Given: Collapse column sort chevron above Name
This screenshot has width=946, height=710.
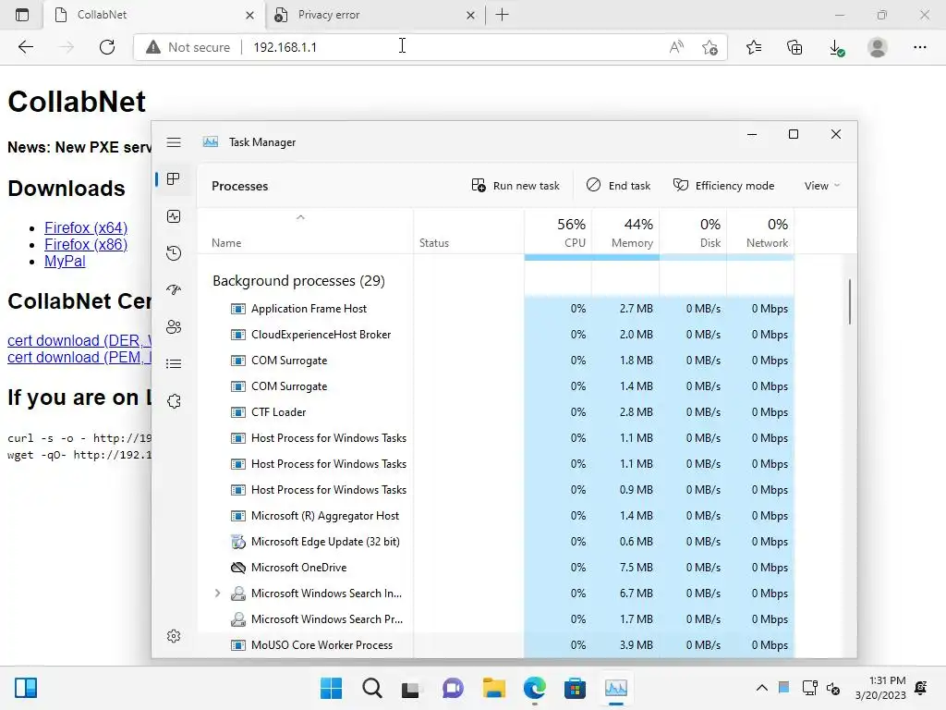Looking at the screenshot, I should pyautogui.click(x=300, y=216).
